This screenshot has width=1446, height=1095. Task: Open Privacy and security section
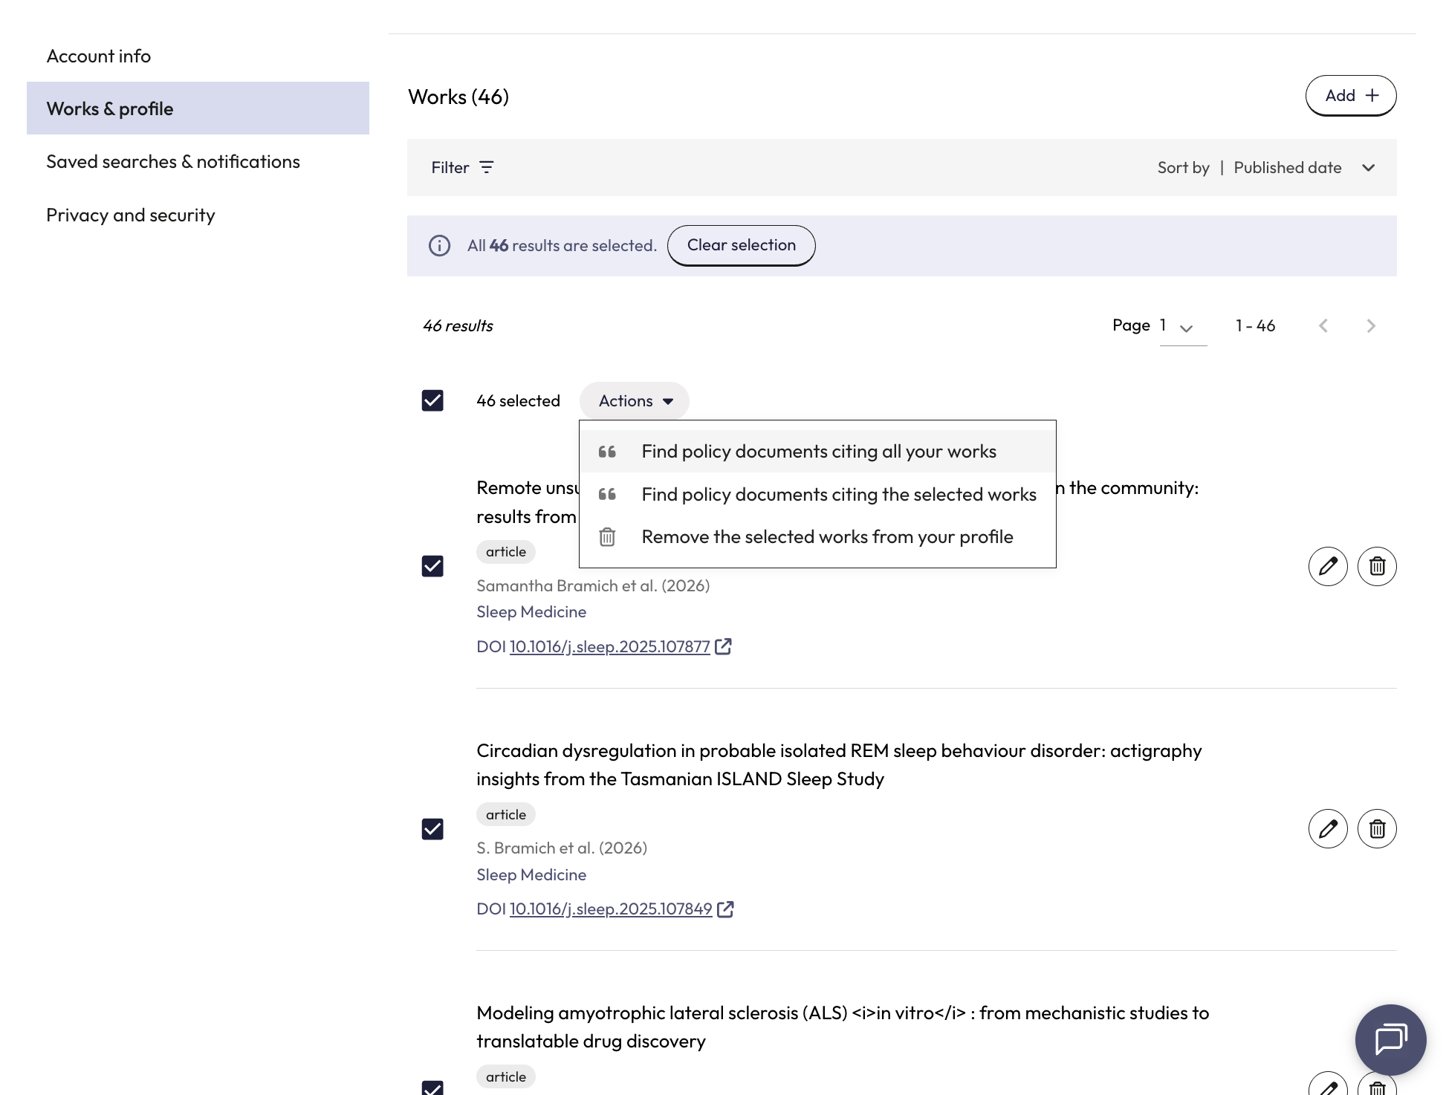[x=198, y=215]
